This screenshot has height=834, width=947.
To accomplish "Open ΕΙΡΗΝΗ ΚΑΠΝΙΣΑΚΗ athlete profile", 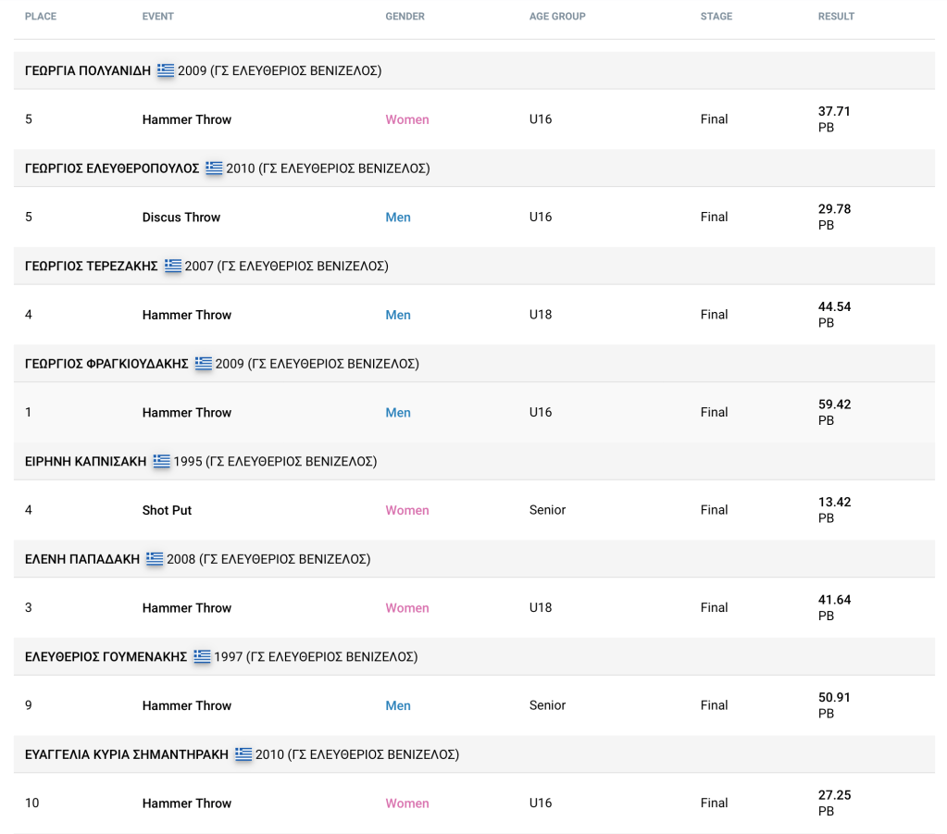I will pos(85,461).
